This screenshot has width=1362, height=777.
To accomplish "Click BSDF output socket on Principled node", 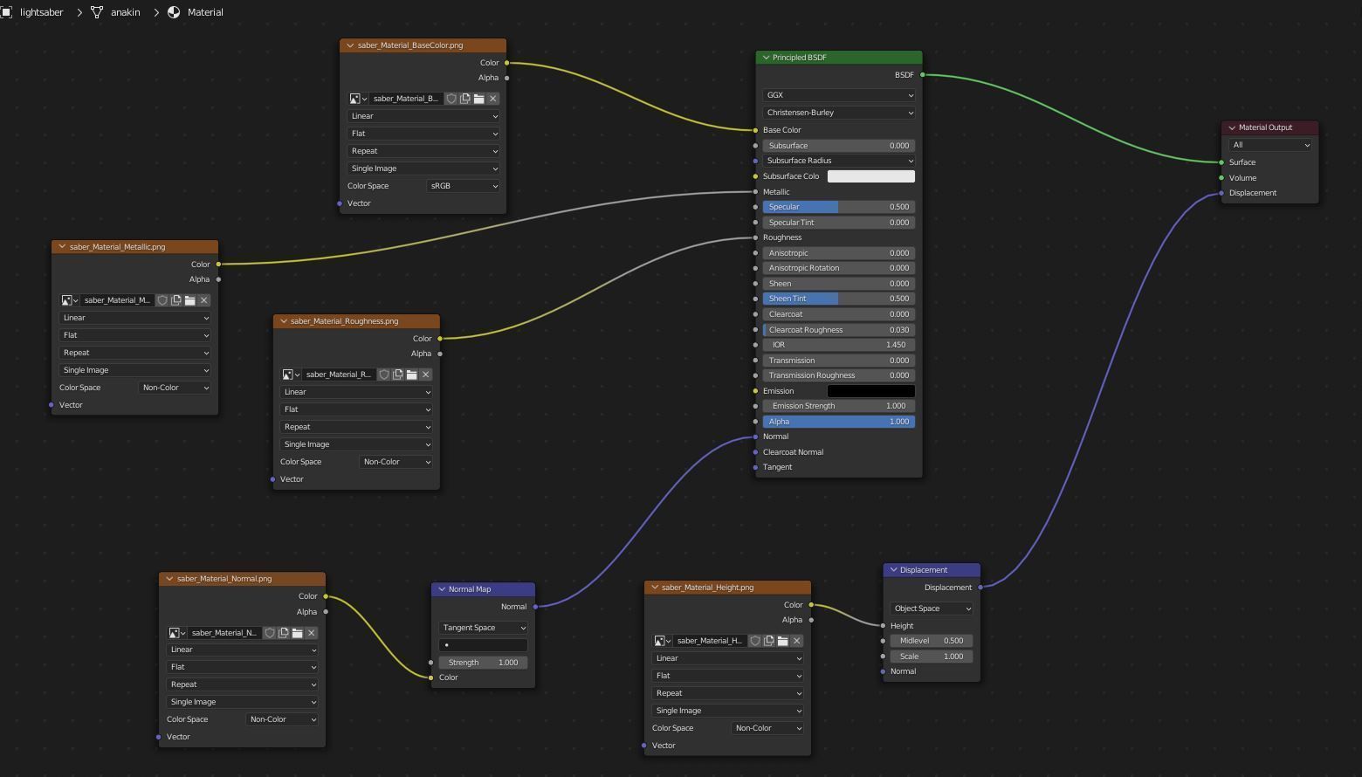I will [922, 75].
